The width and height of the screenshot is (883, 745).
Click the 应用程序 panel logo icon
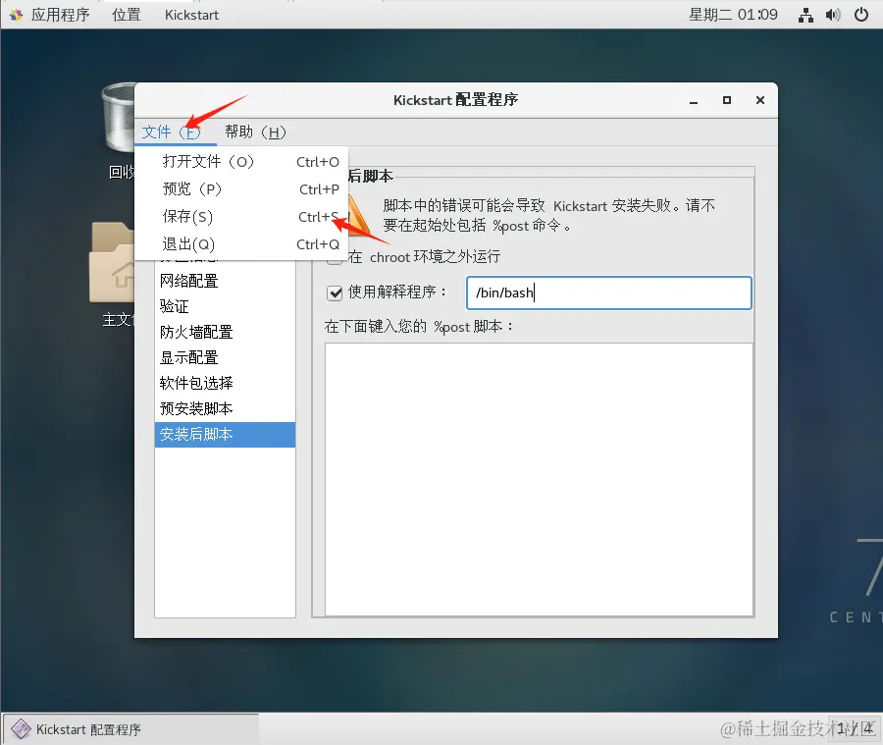coord(17,16)
